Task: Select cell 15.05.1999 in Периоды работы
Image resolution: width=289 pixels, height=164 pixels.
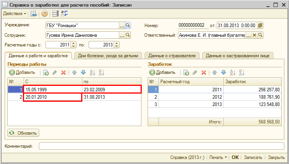Action: (53, 89)
